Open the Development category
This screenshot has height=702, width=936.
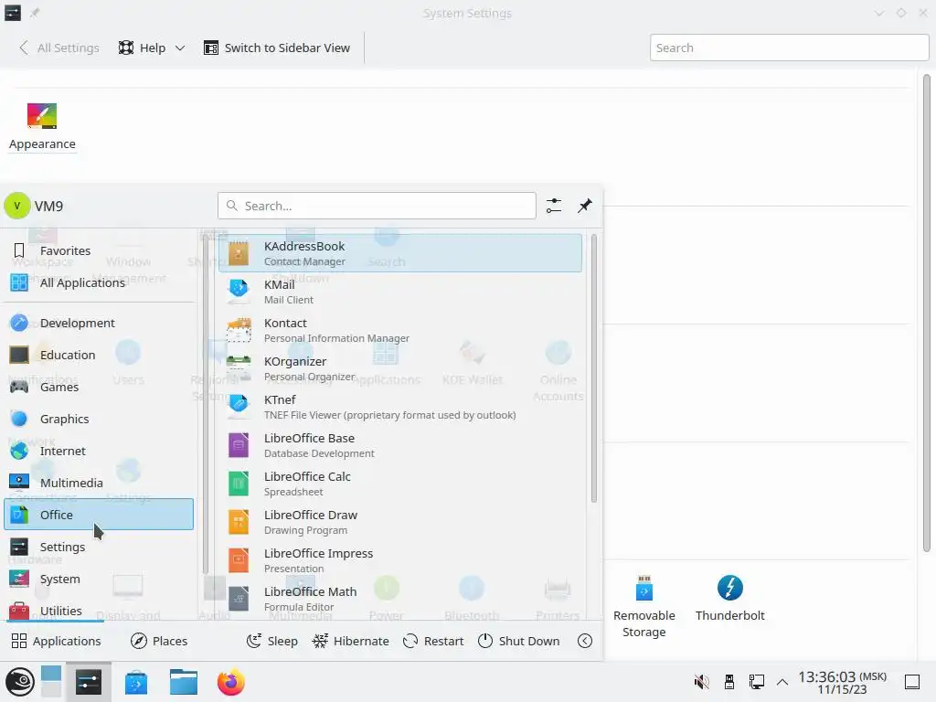click(99, 323)
